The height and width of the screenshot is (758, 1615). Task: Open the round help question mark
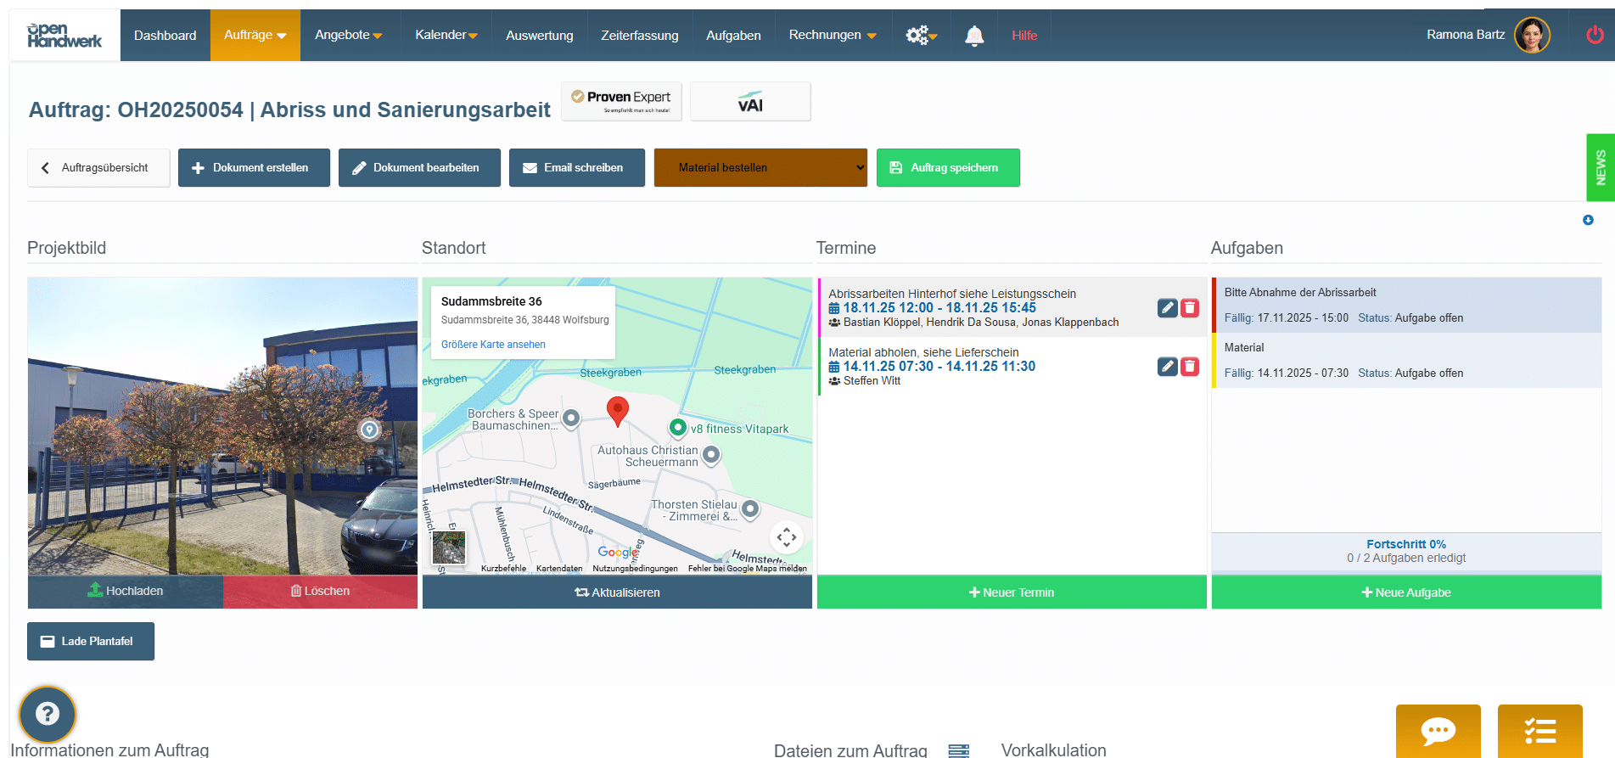click(x=48, y=714)
